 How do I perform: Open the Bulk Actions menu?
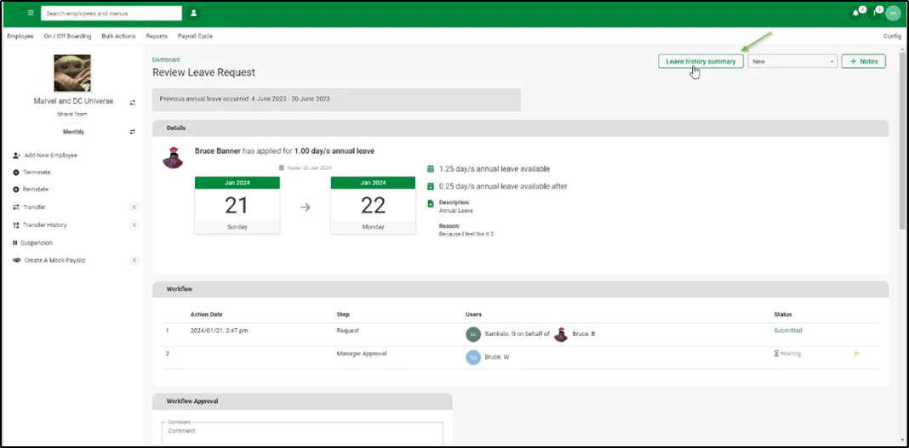118,36
